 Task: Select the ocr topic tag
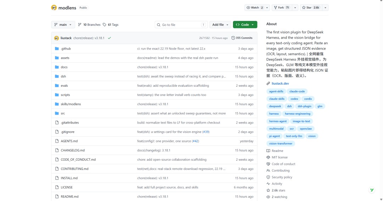(x=292, y=129)
